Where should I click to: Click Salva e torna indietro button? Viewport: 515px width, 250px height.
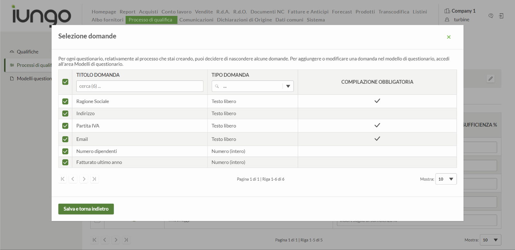(86, 209)
